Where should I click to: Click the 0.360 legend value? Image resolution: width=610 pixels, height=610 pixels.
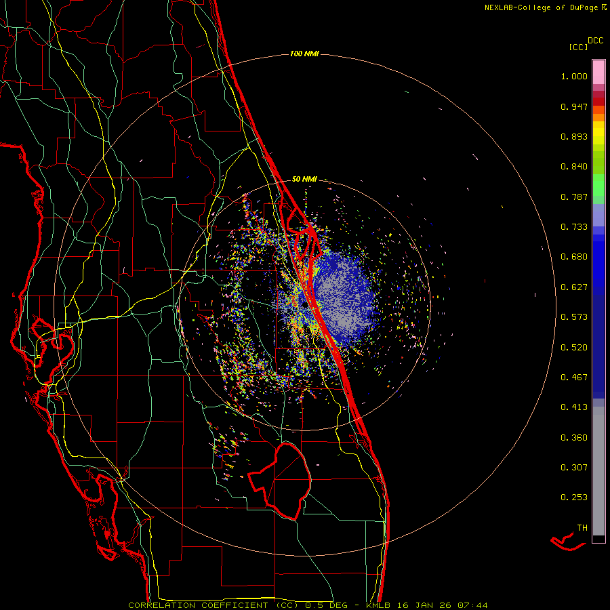pyautogui.click(x=574, y=438)
